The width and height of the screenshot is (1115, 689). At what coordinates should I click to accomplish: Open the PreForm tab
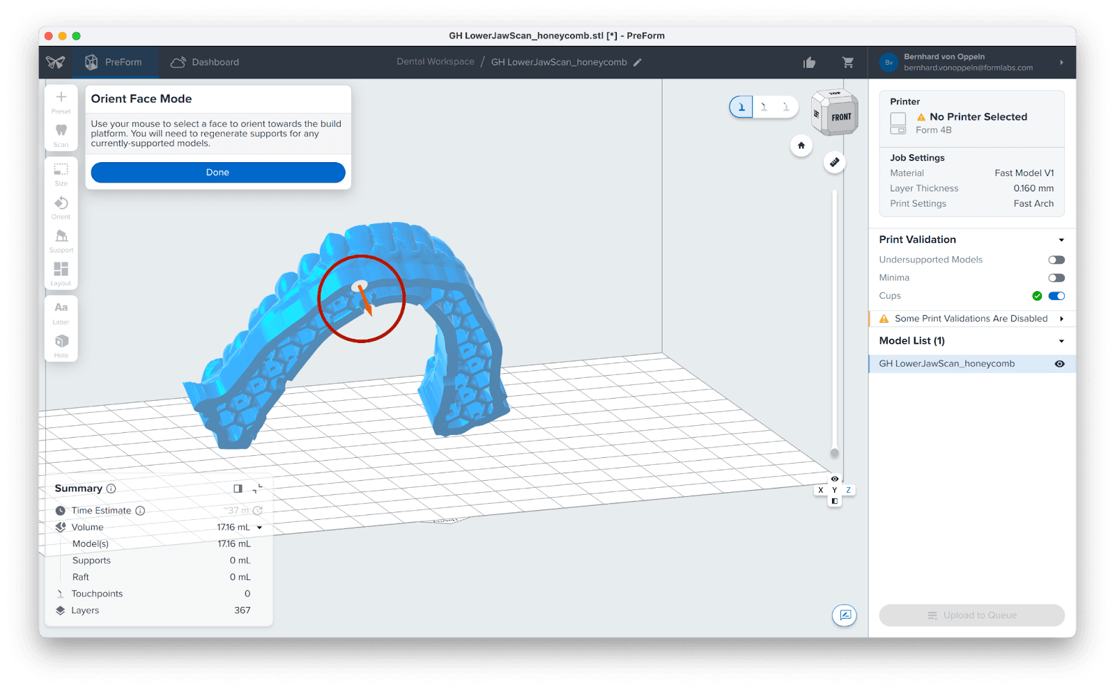point(114,63)
